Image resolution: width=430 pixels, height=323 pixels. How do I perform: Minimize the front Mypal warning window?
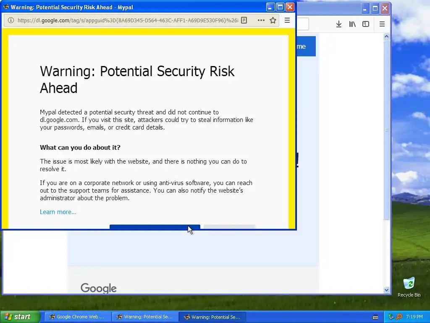coord(270,7)
